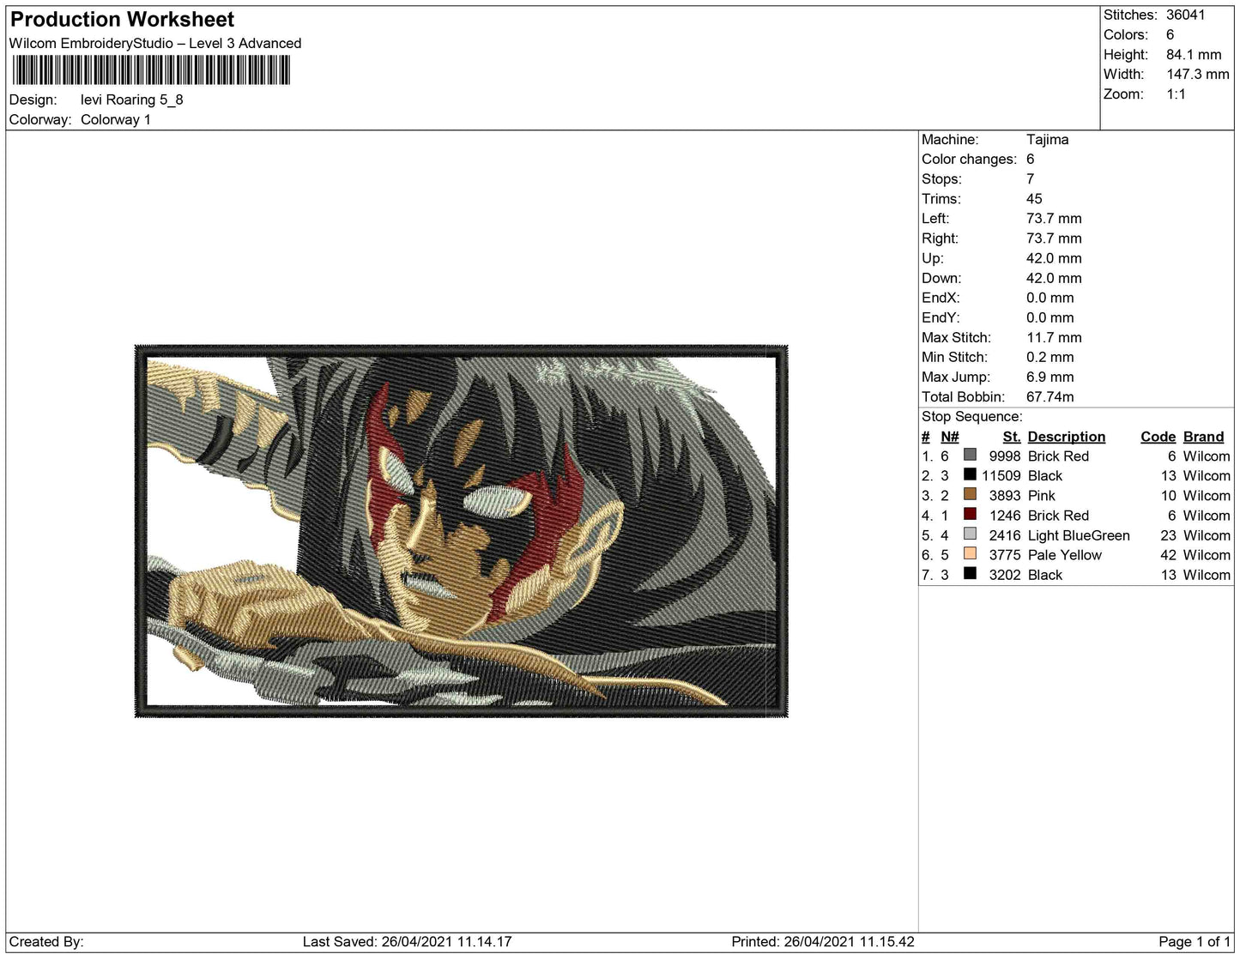Click stitch count 9998 in stop sequence
Image resolution: width=1240 pixels, height=954 pixels.
(1005, 456)
